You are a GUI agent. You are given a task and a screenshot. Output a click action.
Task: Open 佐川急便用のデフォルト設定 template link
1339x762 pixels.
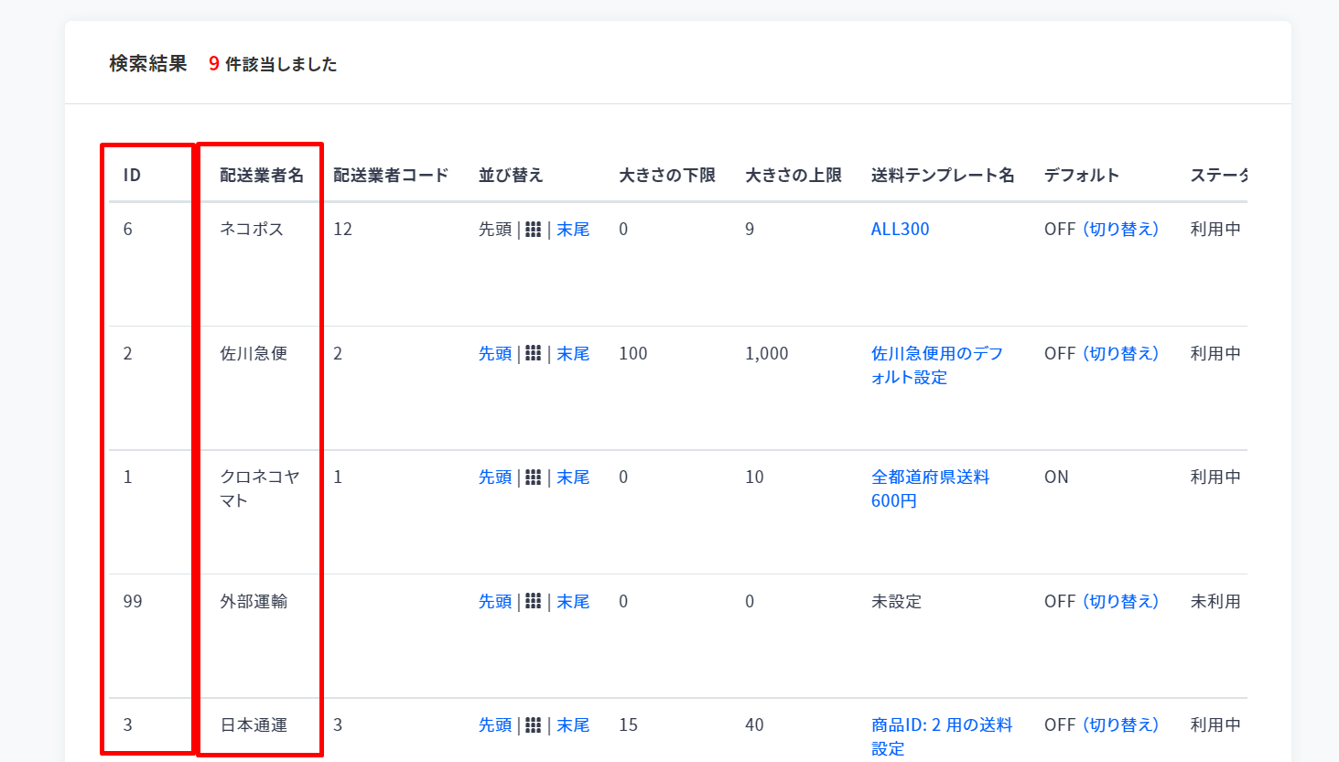point(937,365)
